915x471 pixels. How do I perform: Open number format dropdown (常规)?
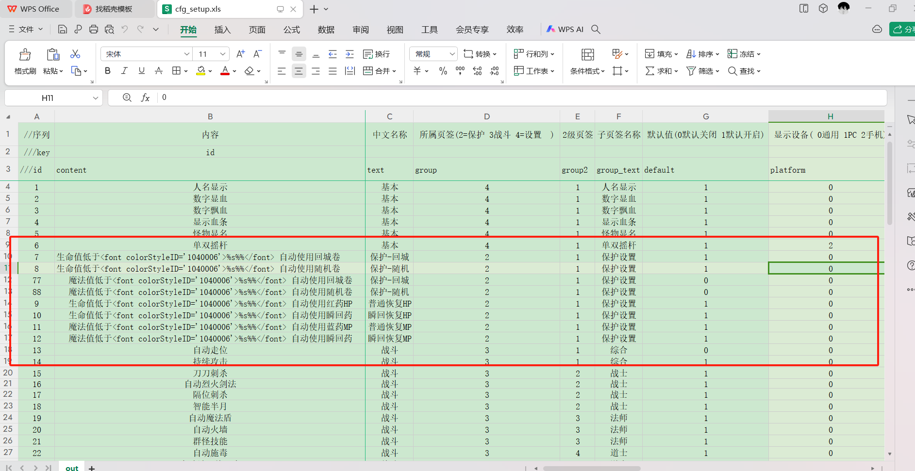pyautogui.click(x=452, y=54)
